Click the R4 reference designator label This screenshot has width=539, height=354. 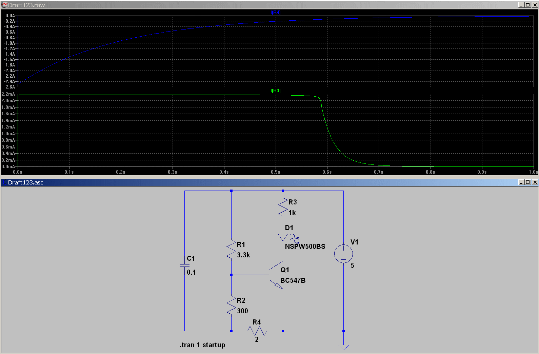coord(257,322)
